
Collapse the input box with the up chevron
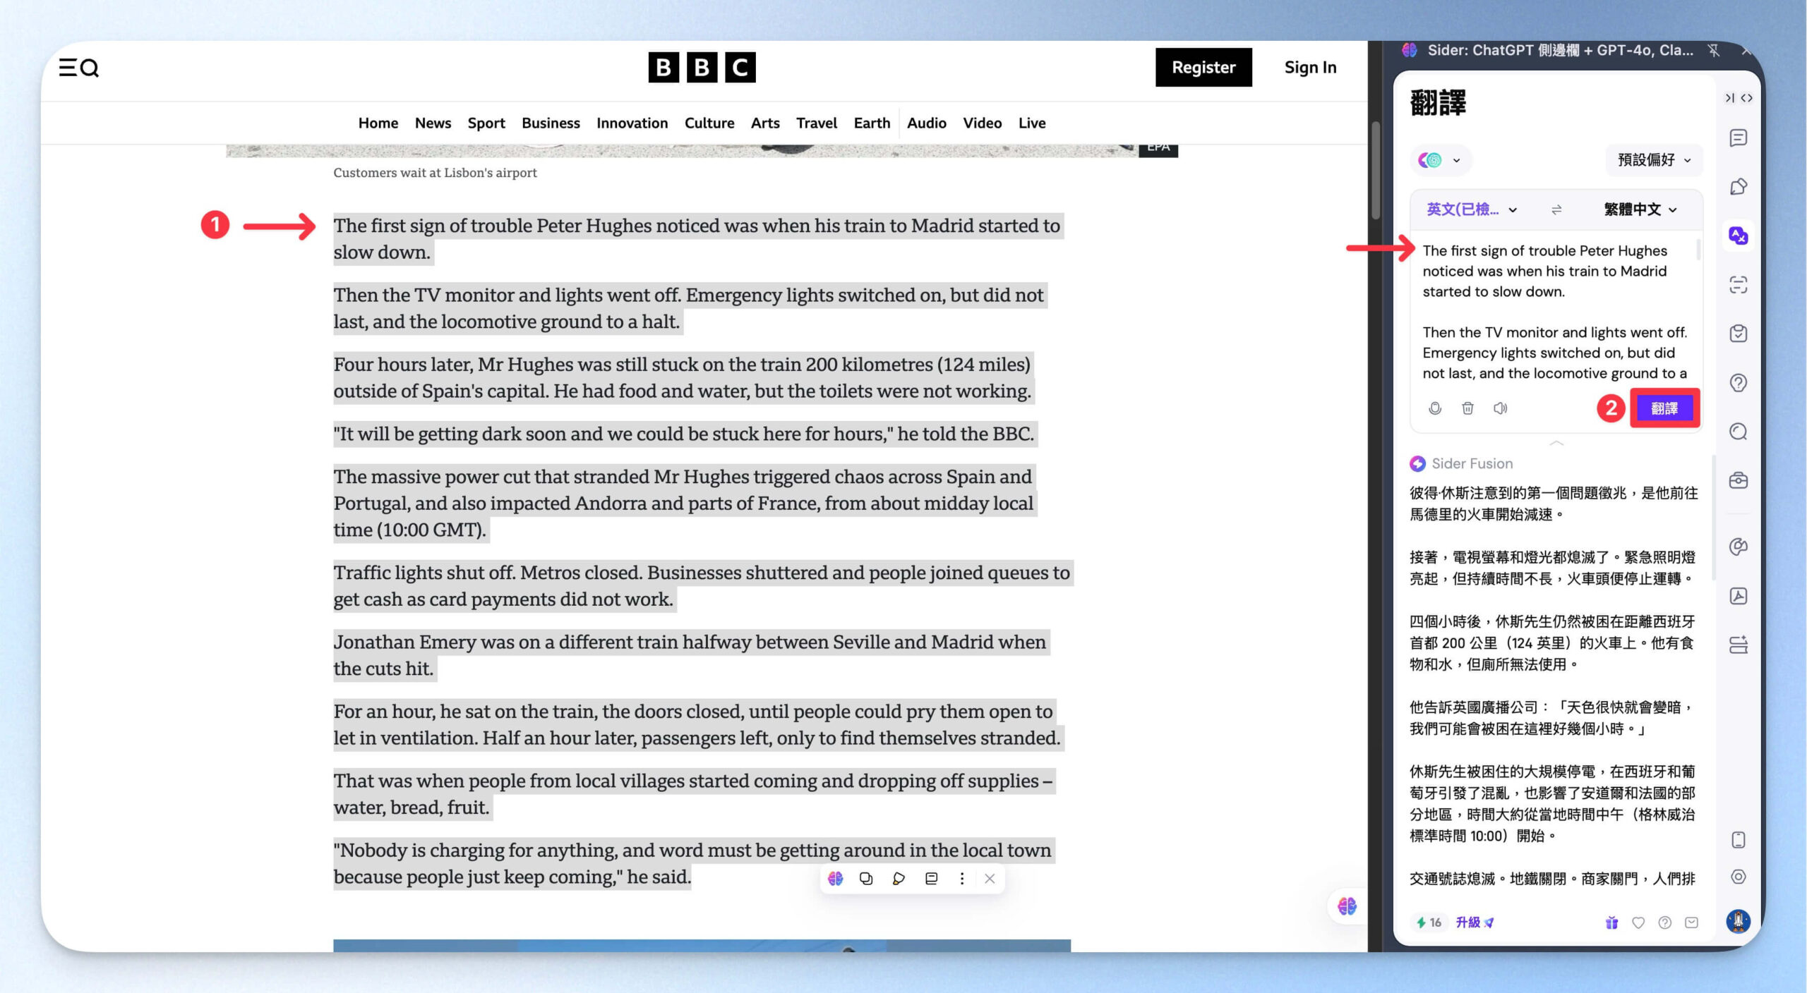click(x=1556, y=443)
